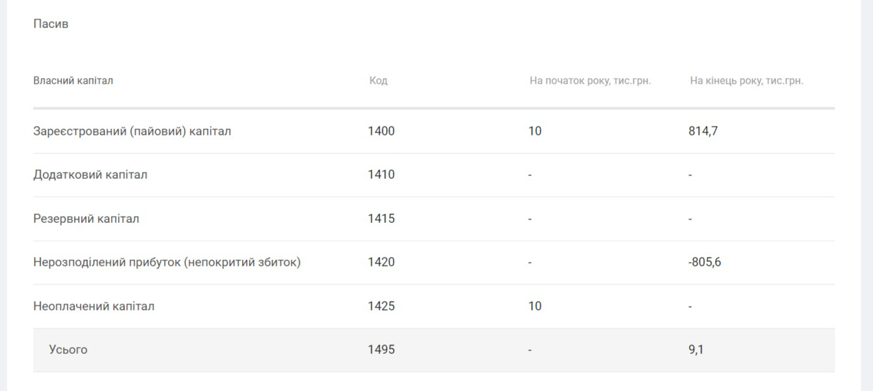The width and height of the screenshot is (873, 391).
Task: Select the На початок року column header
Action: pos(590,81)
